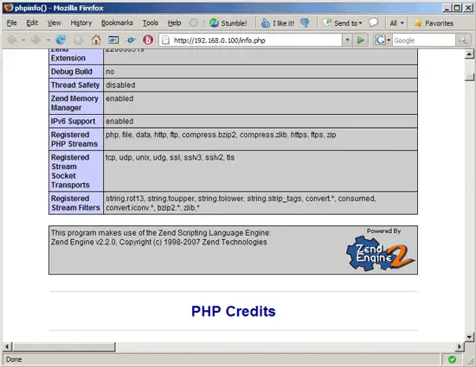Click the Favorites star button
The width and height of the screenshot is (476, 367).
point(434,23)
